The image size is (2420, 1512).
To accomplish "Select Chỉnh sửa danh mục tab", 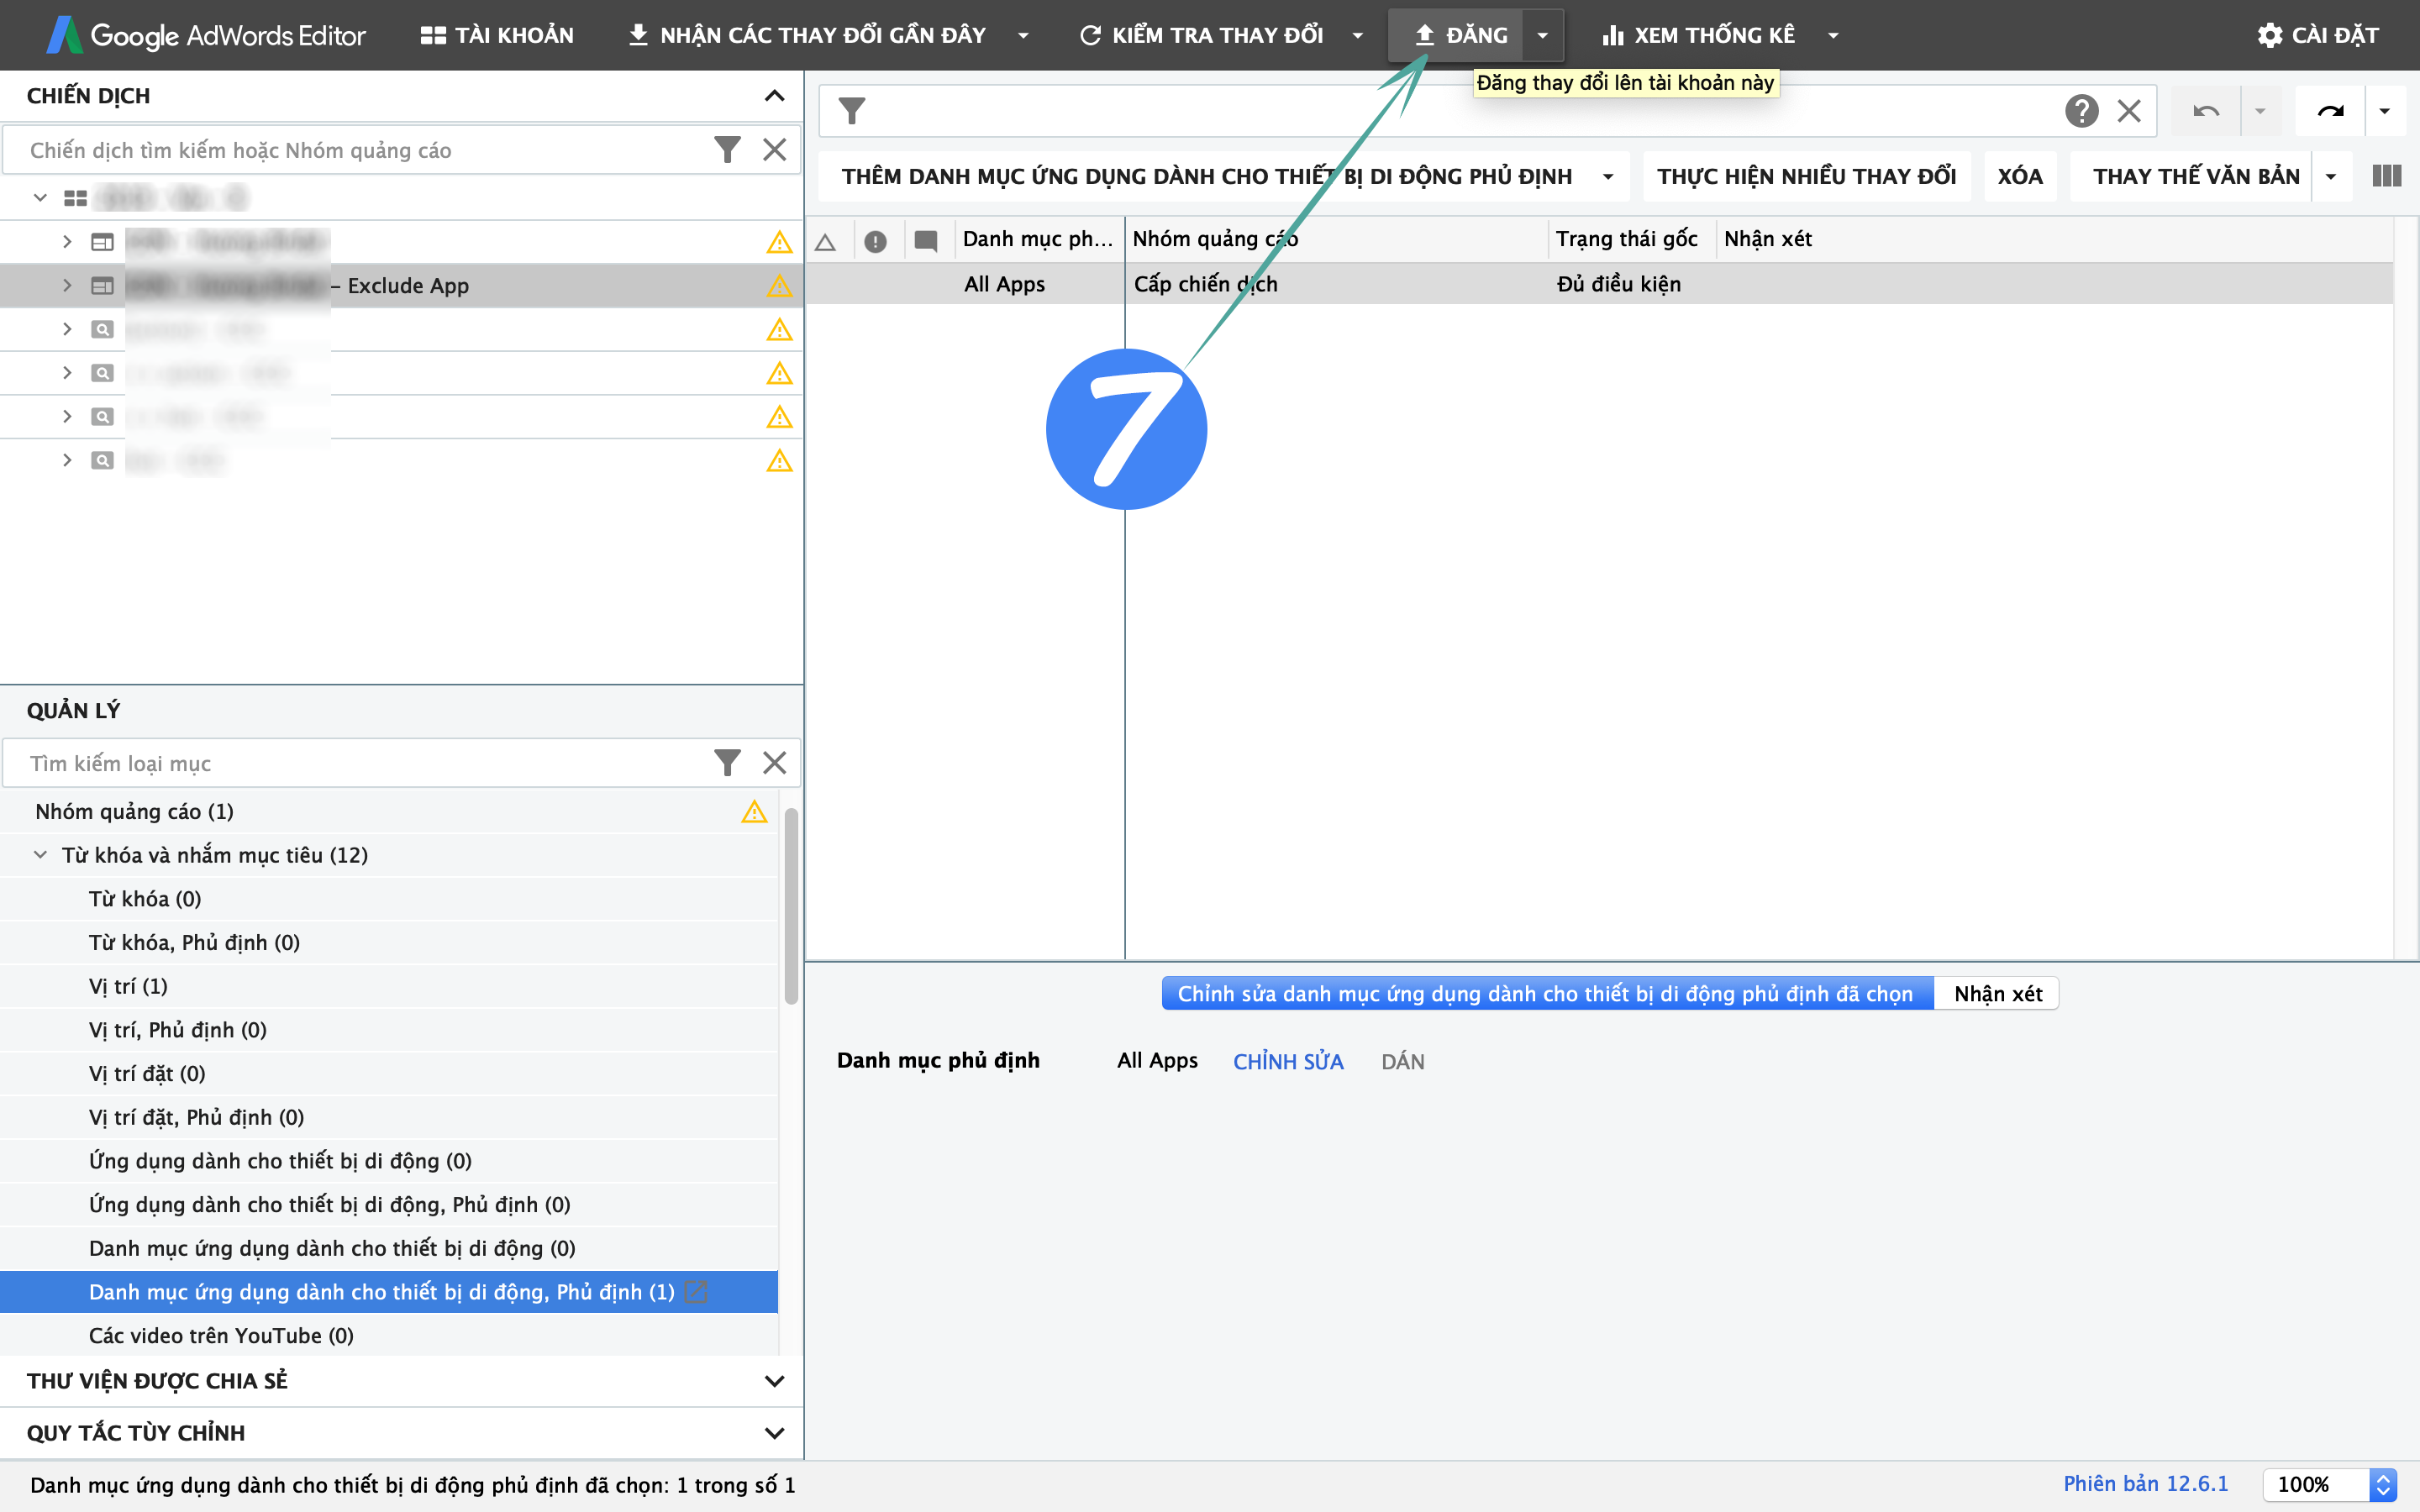I will tap(1546, 994).
